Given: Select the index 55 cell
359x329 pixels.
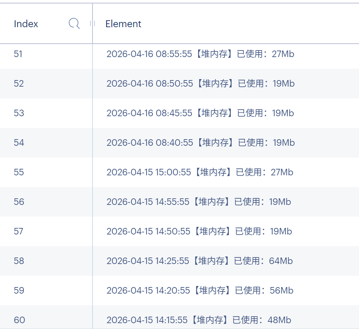Looking at the screenshot, I should click(19, 172).
